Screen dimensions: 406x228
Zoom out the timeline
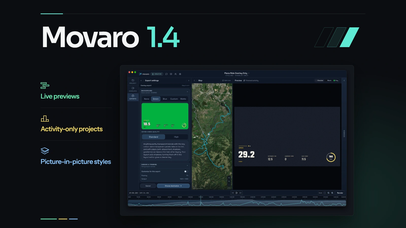(328, 193)
